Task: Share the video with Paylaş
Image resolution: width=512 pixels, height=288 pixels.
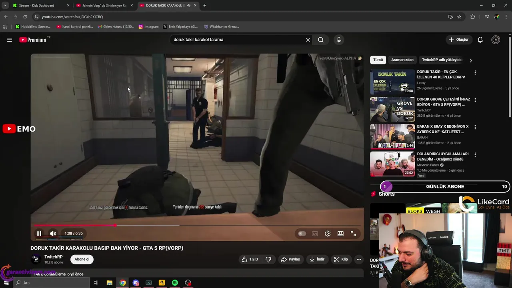Action: tap(290, 259)
